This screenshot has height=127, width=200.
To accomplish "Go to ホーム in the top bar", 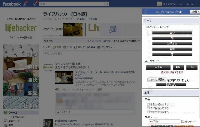I will (190, 4).
